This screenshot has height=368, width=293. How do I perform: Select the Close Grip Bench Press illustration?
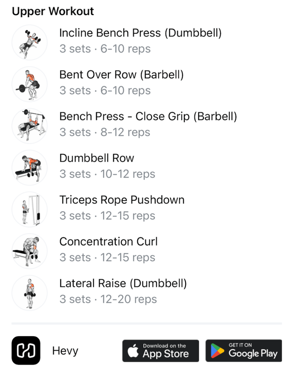coord(30,126)
